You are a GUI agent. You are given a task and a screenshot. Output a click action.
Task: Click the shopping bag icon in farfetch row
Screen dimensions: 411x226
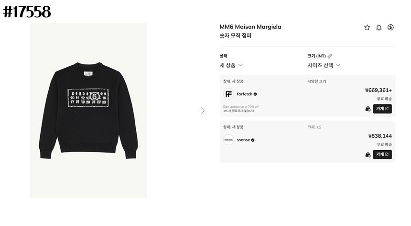(x=368, y=109)
